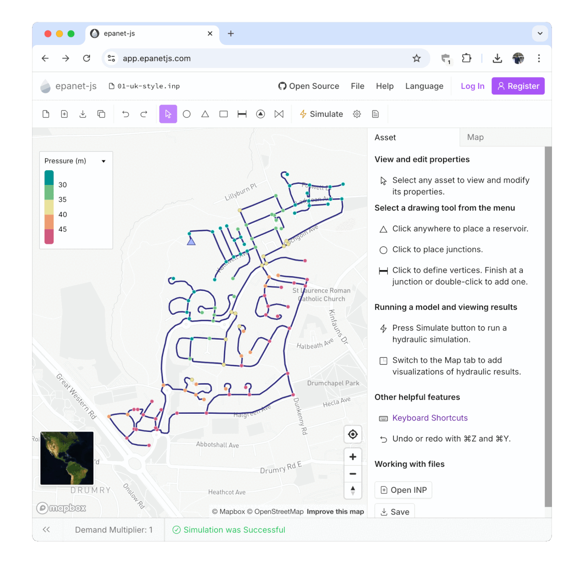Click Demand Multiplier: 1 status
This screenshot has width=584, height=584.
click(x=114, y=530)
